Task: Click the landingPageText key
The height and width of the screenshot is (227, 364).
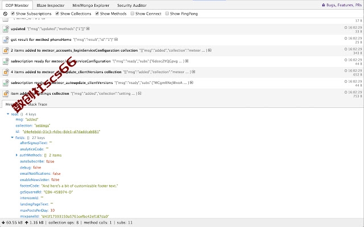Action: tap(34, 204)
